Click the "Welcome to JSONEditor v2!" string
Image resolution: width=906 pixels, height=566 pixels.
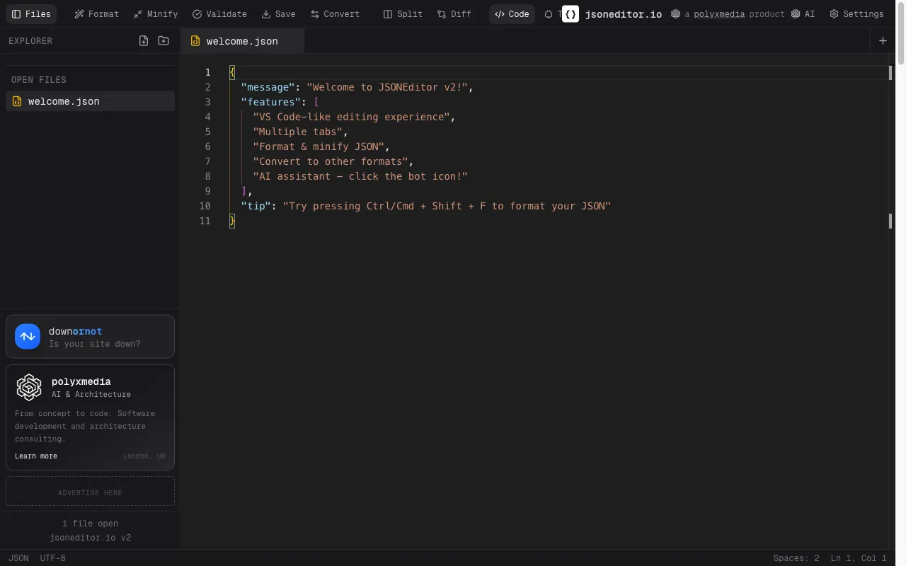(387, 87)
